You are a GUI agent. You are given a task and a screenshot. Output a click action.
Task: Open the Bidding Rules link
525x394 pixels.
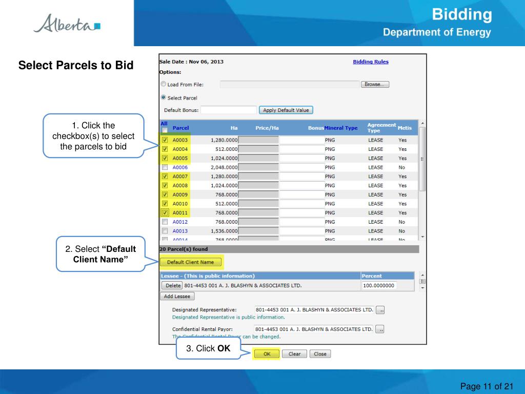tap(371, 62)
